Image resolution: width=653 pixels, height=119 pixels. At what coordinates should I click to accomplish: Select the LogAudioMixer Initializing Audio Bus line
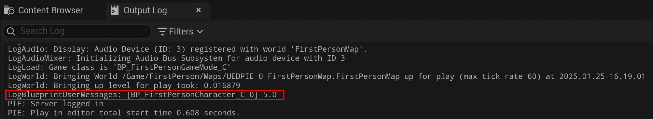tap(176, 58)
